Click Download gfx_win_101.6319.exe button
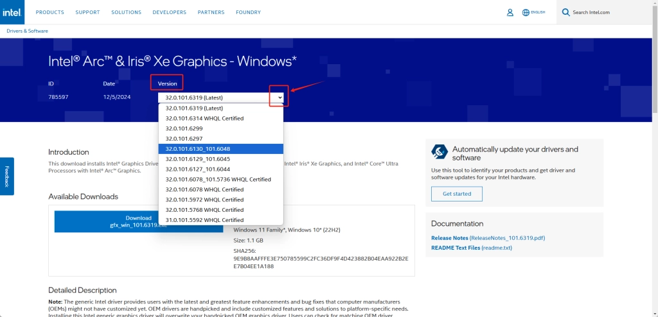This screenshot has width=658, height=317. [x=139, y=221]
